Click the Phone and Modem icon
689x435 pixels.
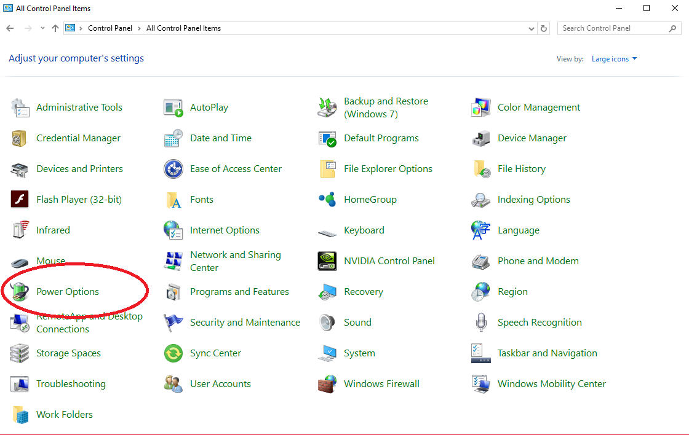(480, 261)
